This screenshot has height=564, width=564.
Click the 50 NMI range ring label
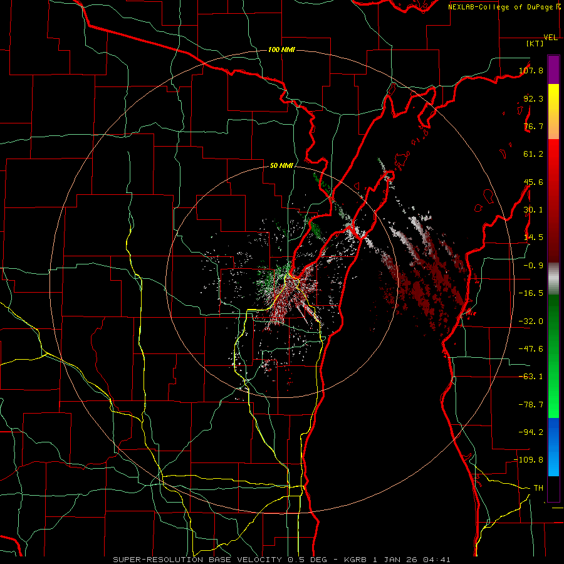point(281,165)
